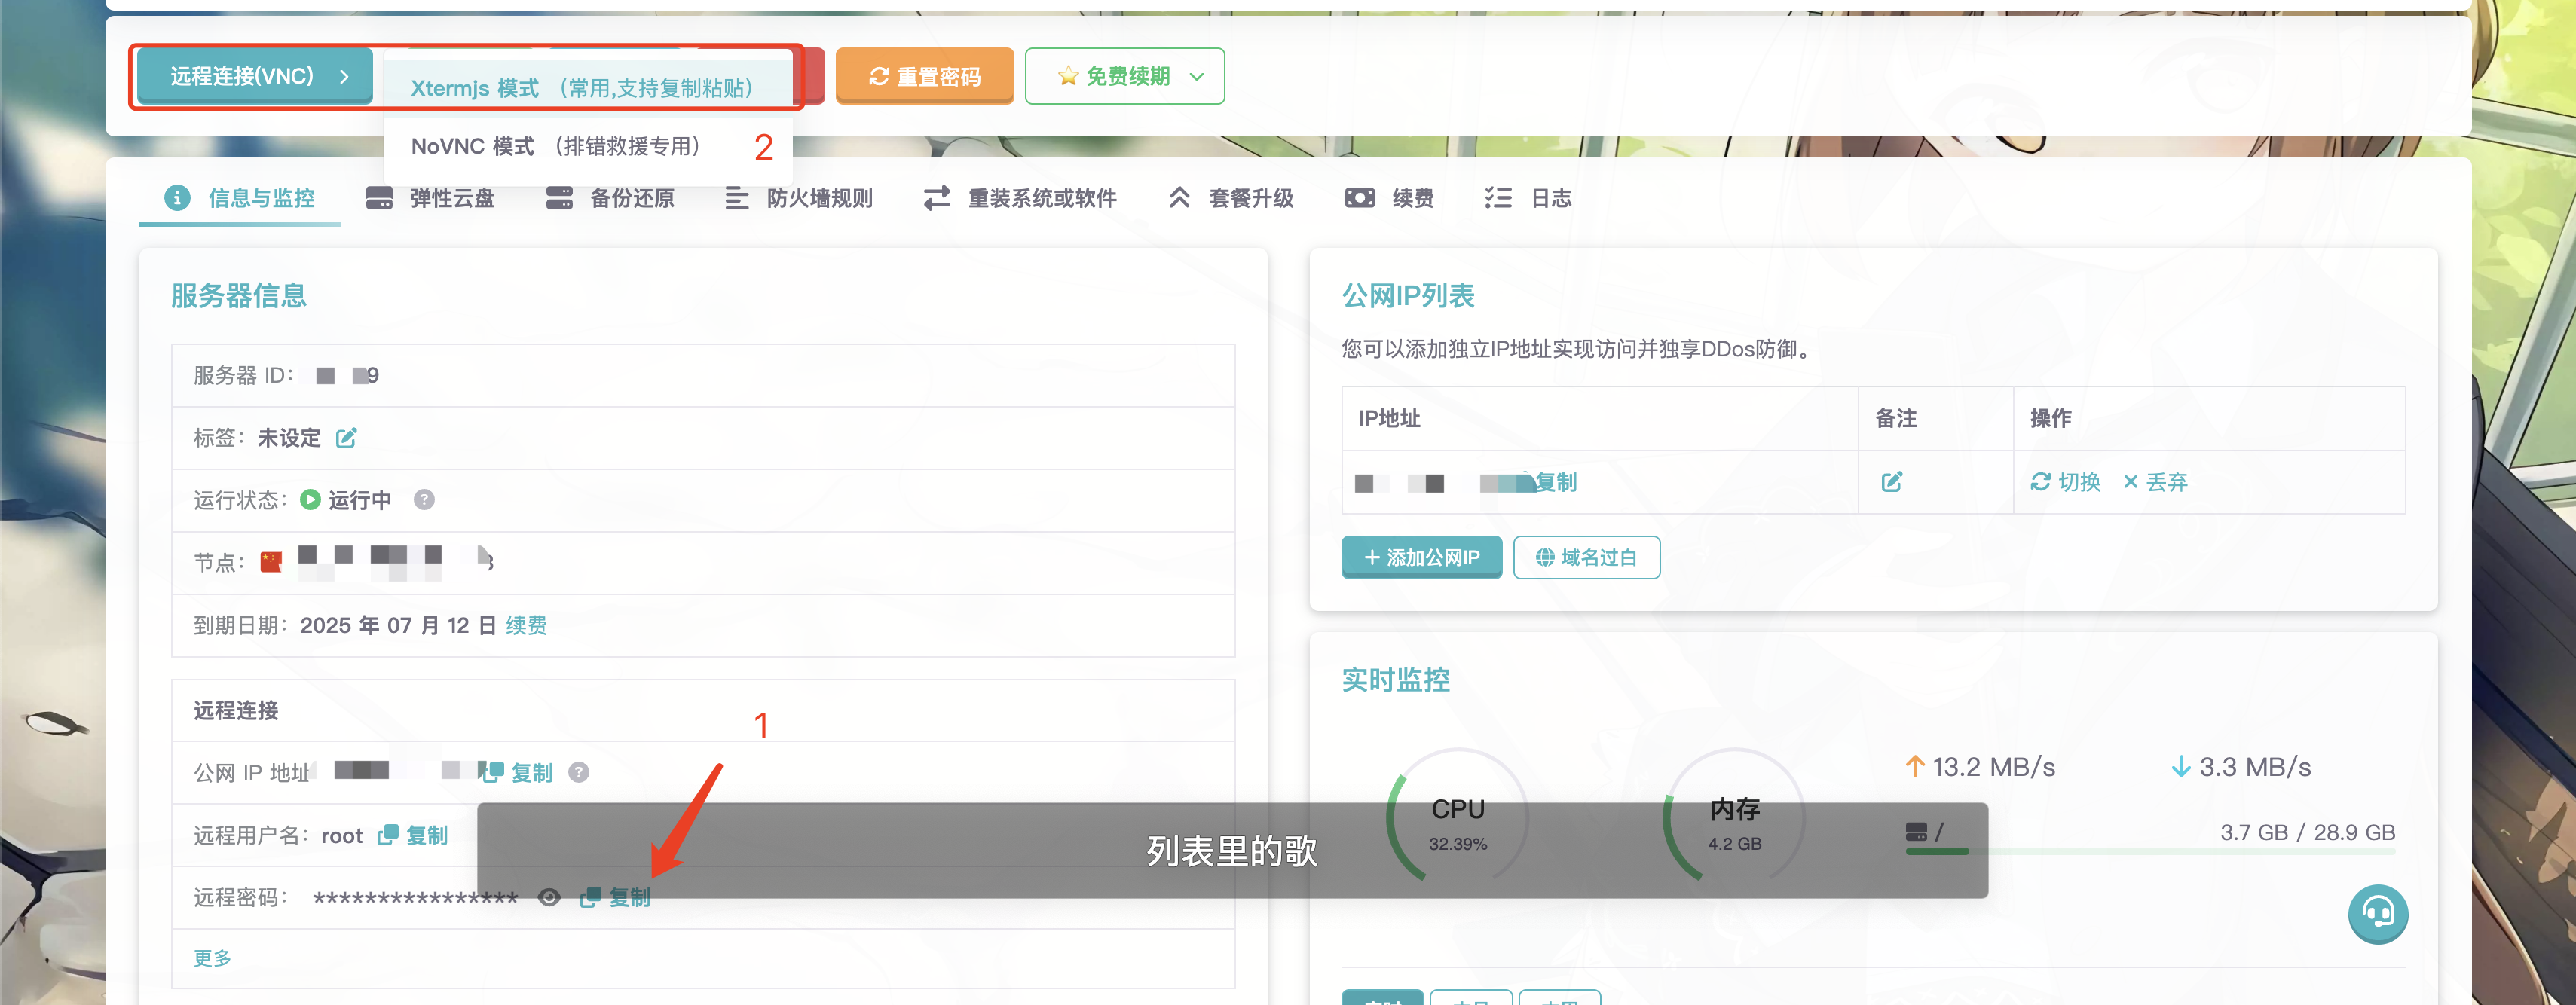Image resolution: width=2576 pixels, height=1005 pixels.
Task: Open the 续费 tab with banknote icon
Action: pos(1390,198)
